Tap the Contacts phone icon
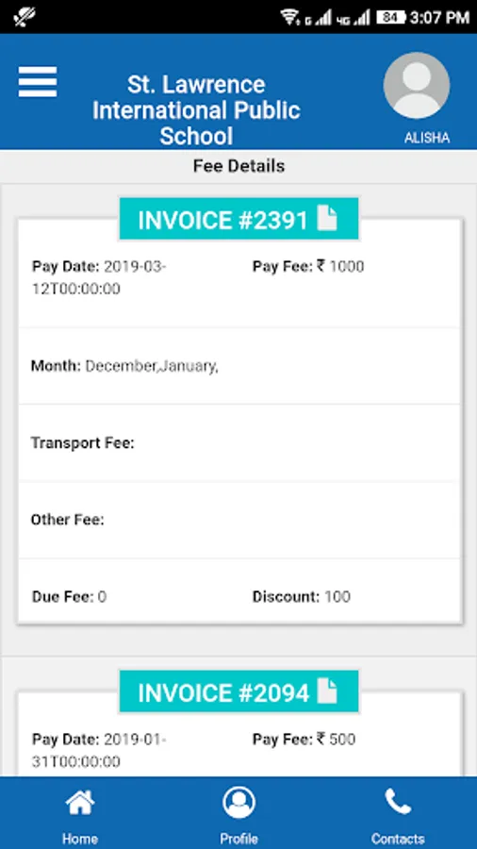 click(x=398, y=802)
